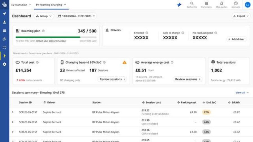This screenshot has width=253, height=142.
Task: Click the Roaming plan charger icon
Action: click(x=18, y=31)
